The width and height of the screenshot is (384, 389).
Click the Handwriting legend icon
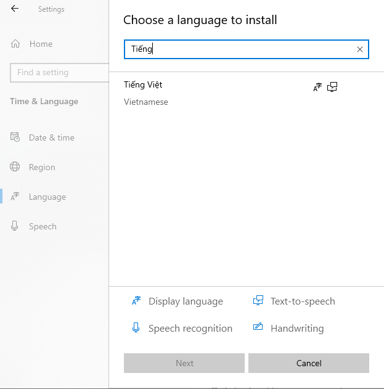[x=258, y=327]
